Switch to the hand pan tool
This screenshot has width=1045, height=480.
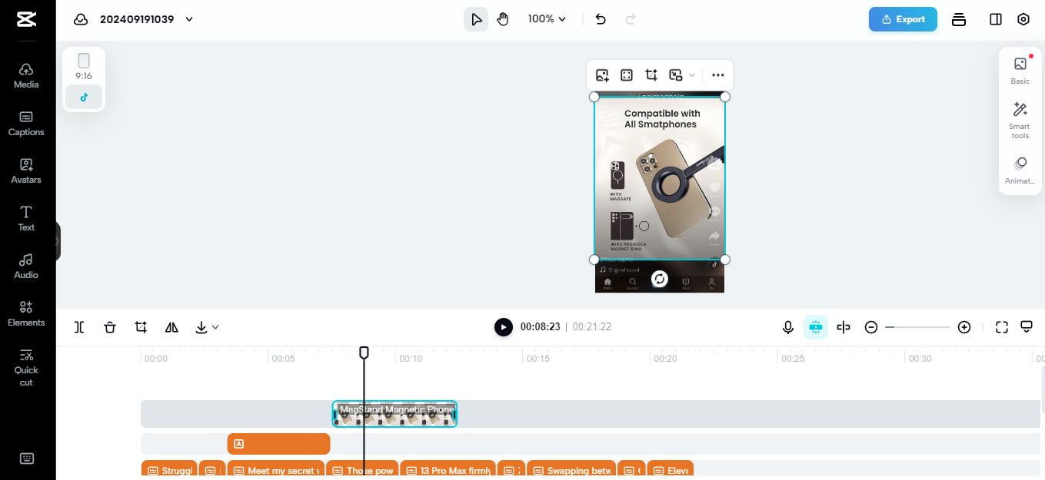pyautogui.click(x=503, y=19)
